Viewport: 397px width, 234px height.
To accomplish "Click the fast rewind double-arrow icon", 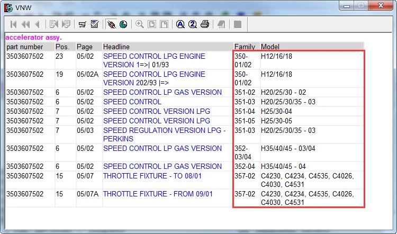I will coord(25,24).
